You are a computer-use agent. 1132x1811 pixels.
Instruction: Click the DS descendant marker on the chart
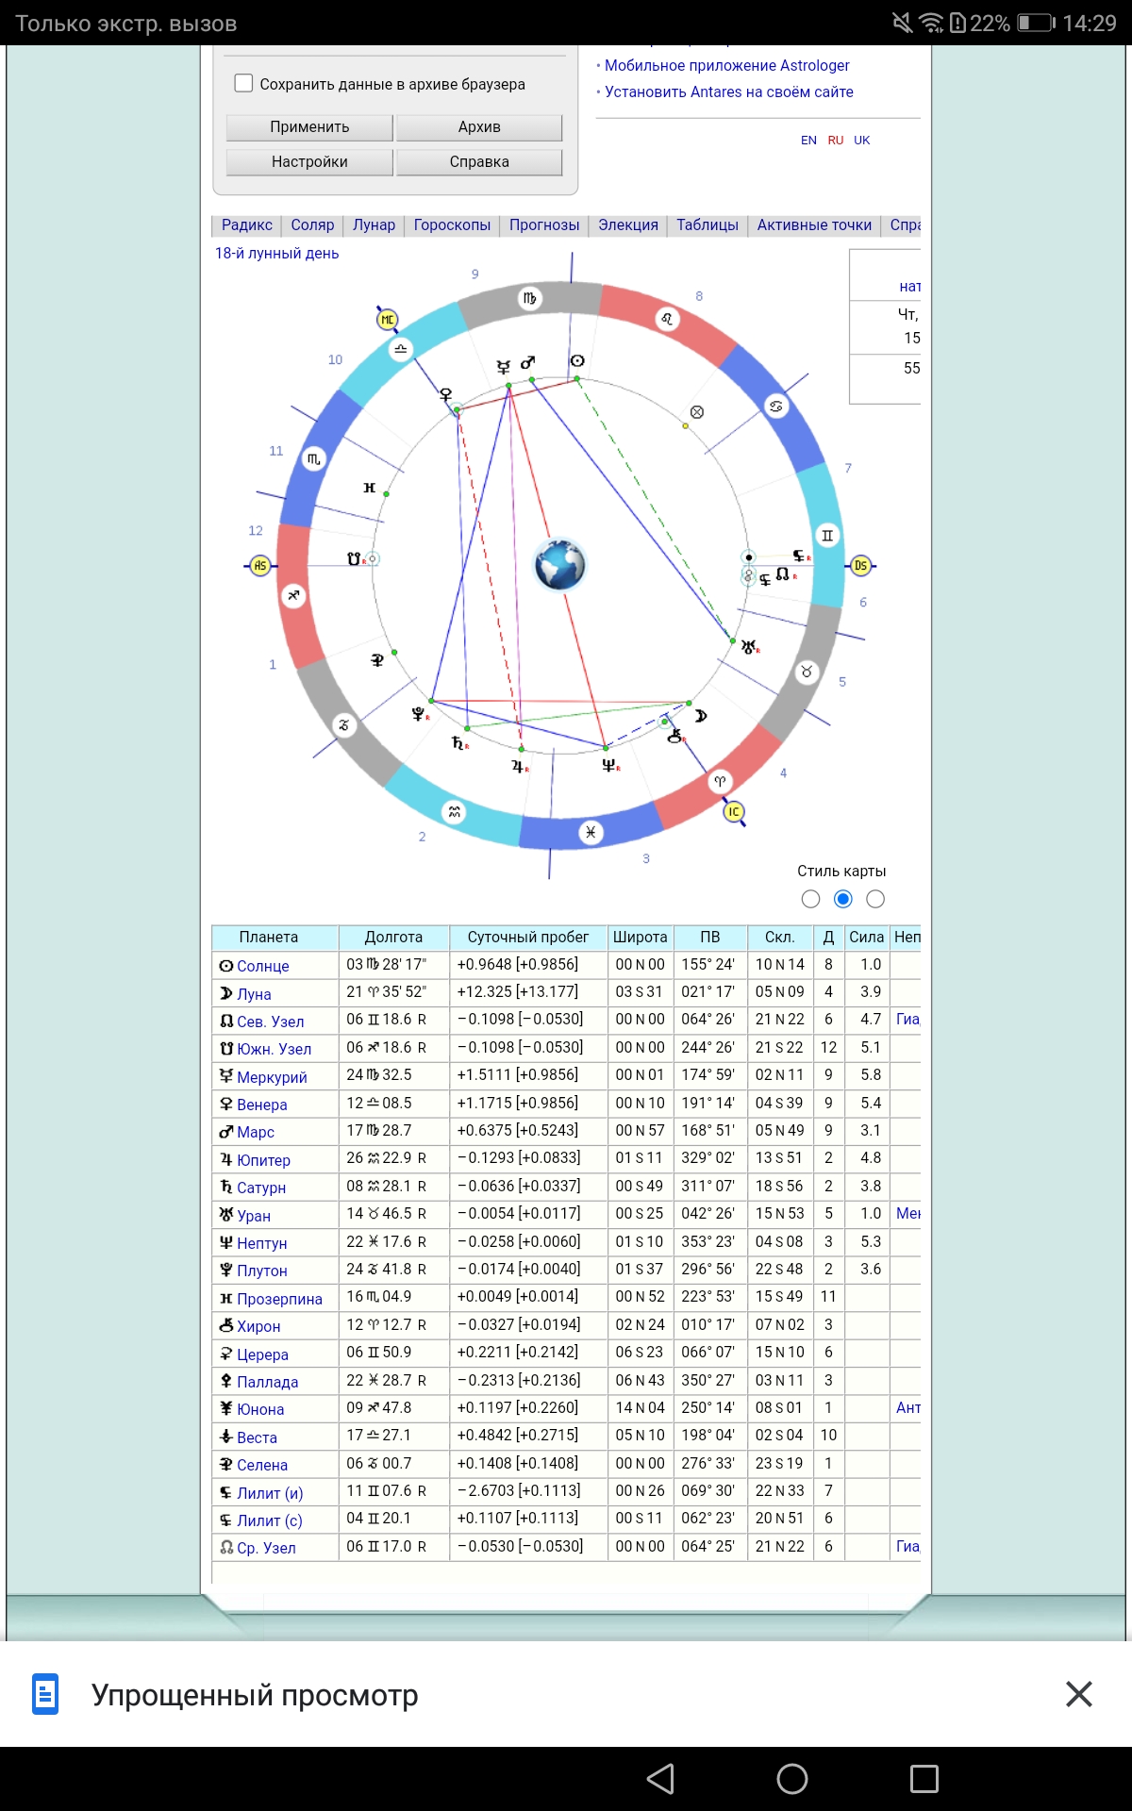[x=860, y=566]
